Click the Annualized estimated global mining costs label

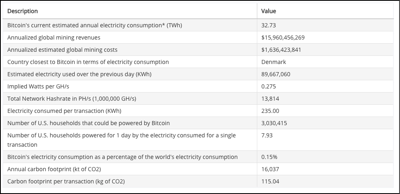click(62, 50)
